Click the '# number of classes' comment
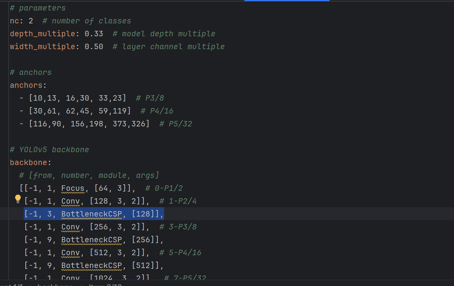The width and height of the screenshot is (454, 286). (x=87, y=21)
